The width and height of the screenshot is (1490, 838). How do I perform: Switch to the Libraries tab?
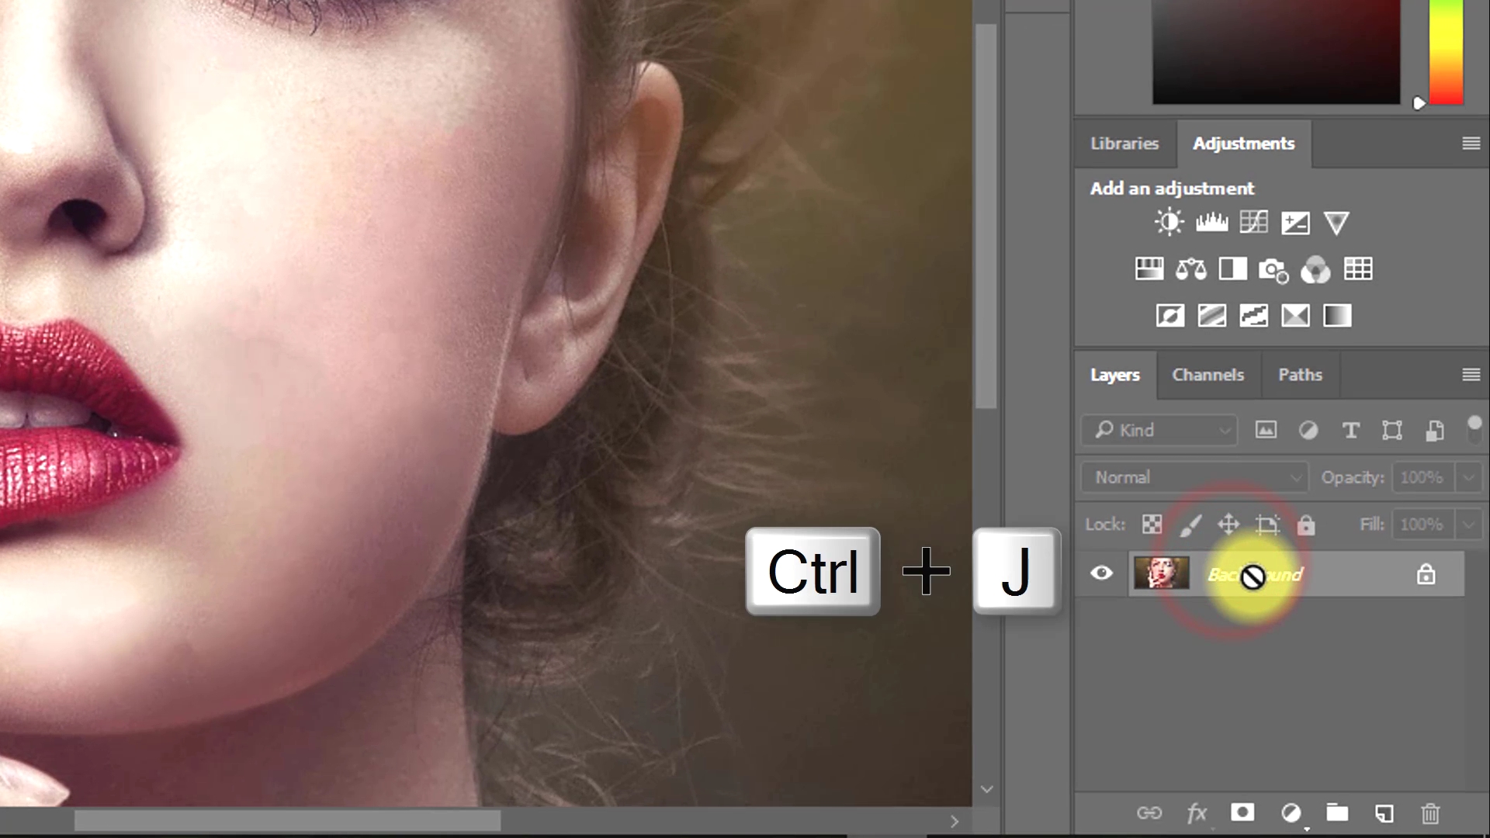1124,144
